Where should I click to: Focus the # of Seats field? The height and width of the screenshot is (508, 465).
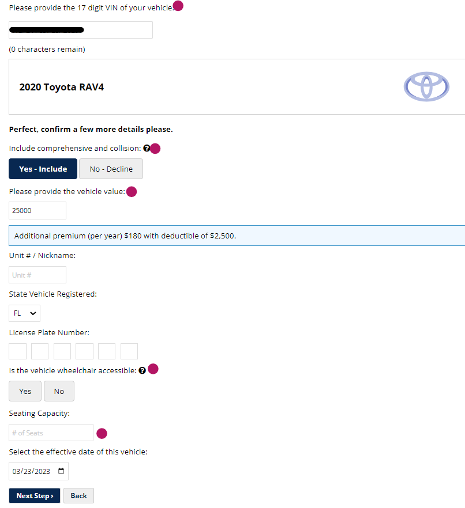[51, 433]
